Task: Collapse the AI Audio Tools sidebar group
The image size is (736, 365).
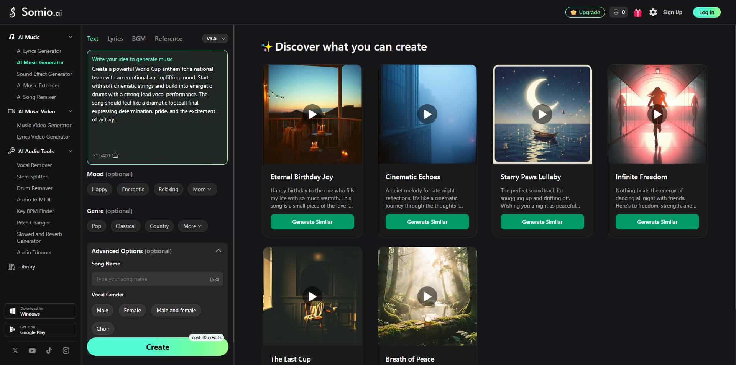Action: [71, 151]
